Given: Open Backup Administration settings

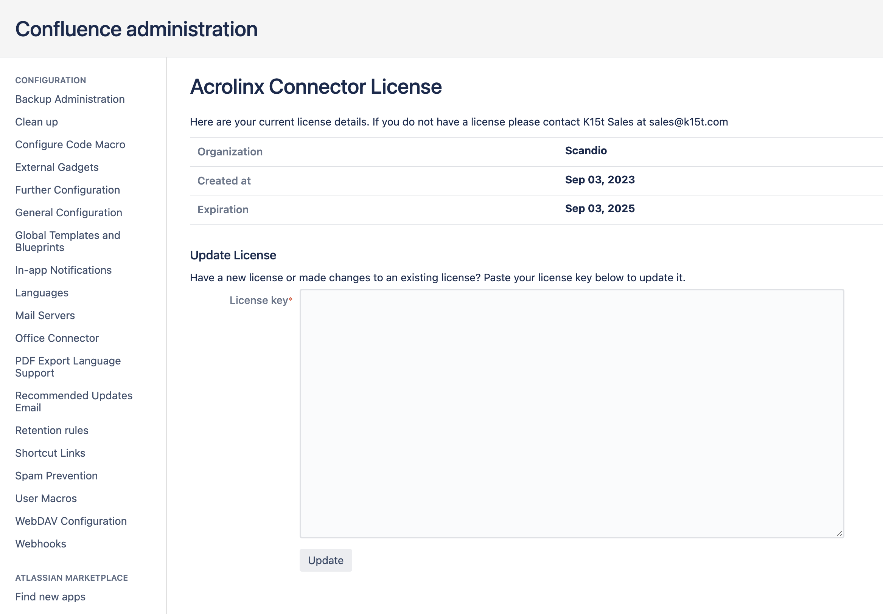Looking at the screenshot, I should [70, 99].
